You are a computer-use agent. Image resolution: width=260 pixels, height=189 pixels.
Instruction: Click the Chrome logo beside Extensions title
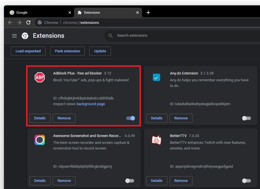[x=25, y=36]
